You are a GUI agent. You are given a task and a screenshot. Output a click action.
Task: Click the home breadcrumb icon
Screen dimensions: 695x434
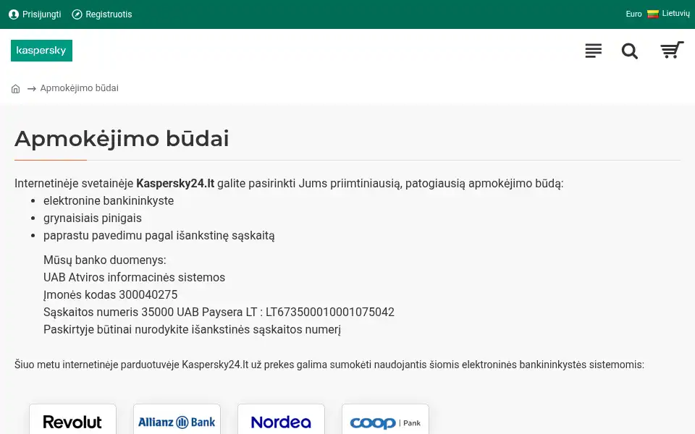(15, 88)
